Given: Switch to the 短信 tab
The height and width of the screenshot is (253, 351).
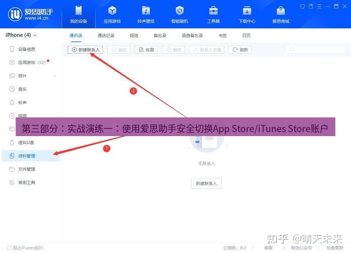Looking at the screenshot, I should pos(134,35).
